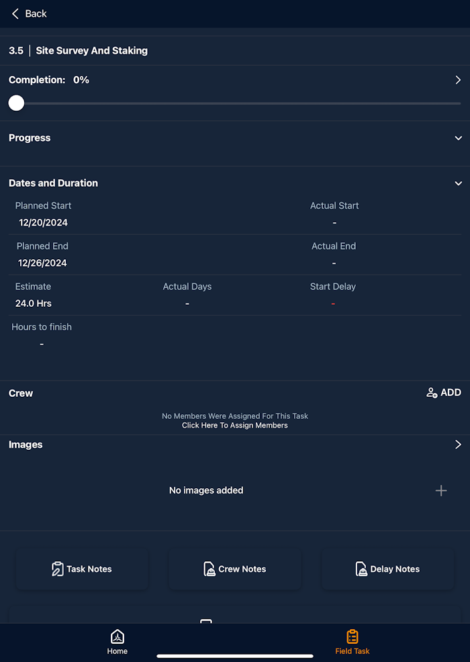Select the Planned Start date 12/20/2024
Screen dimensions: 470x662
click(44, 223)
